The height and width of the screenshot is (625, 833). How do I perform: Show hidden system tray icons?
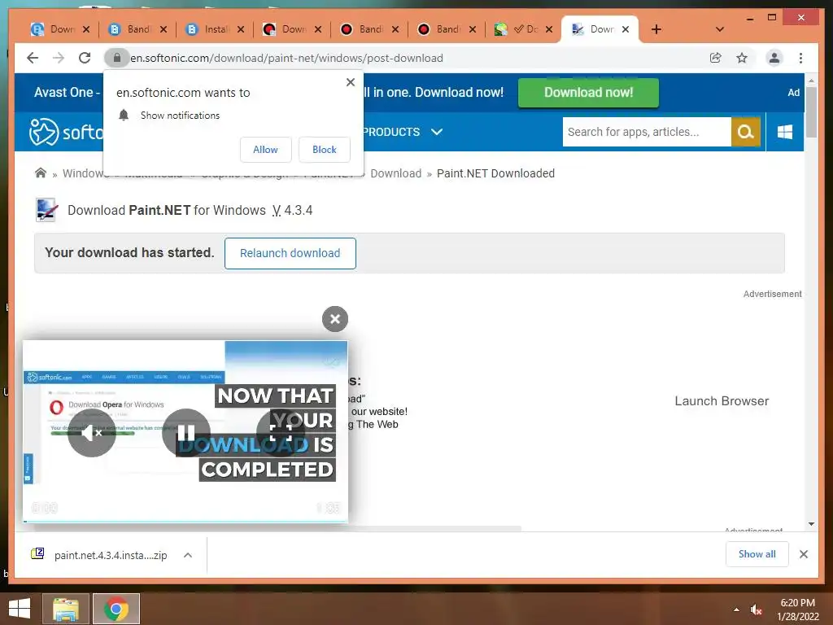coord(735,610)
